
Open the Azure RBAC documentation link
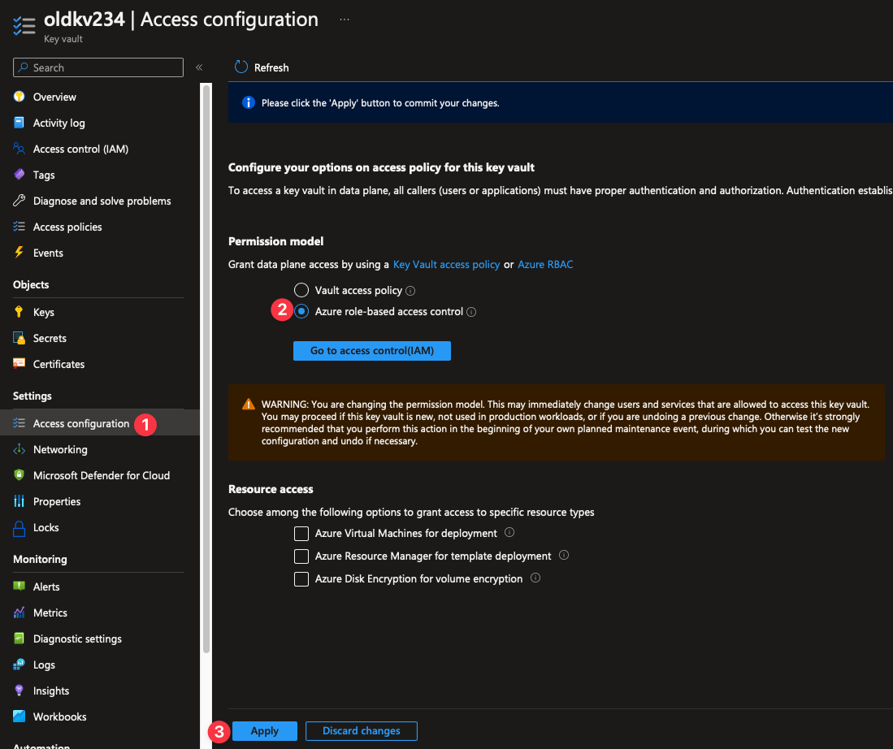coord(545,264)
